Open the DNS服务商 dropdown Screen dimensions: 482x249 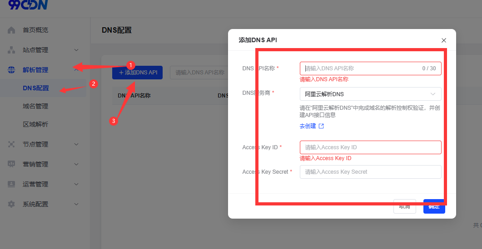tap(370, 94)
